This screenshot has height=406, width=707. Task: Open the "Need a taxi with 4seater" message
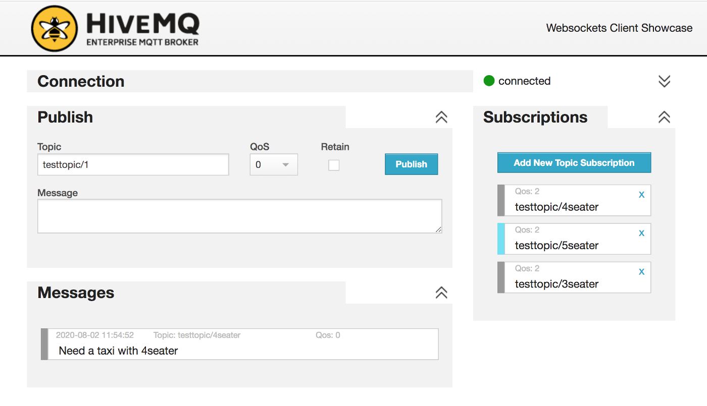point(118,351)
